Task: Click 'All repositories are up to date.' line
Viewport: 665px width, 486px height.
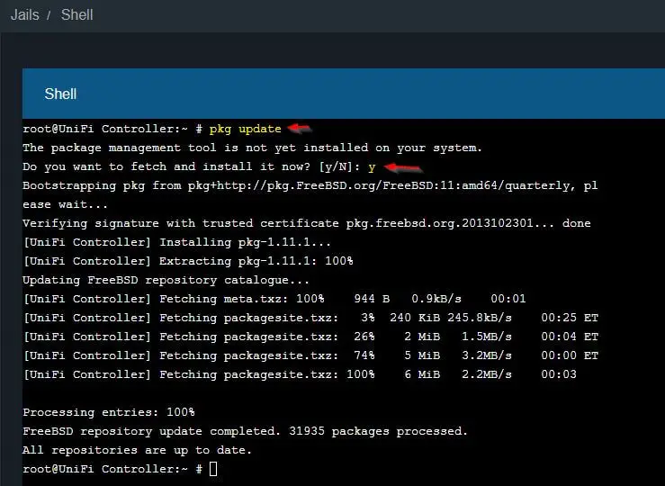Action: tap(138, 450)
